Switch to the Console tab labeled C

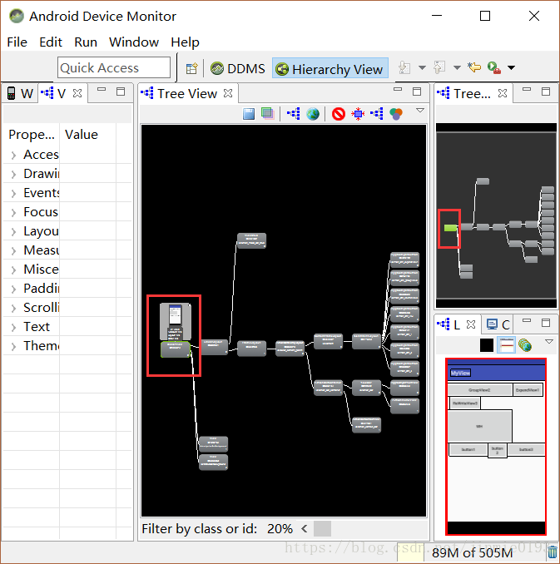point(498,324)
